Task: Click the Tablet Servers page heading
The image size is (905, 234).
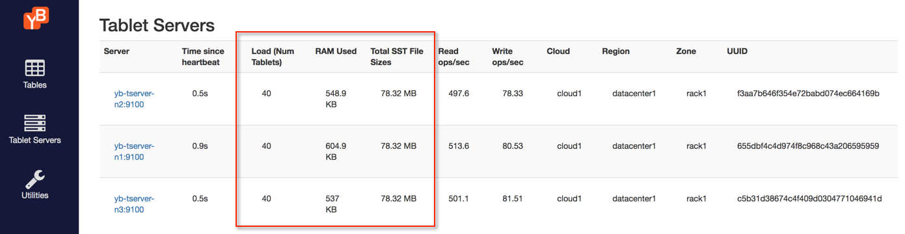Action: tap(157, 26)
